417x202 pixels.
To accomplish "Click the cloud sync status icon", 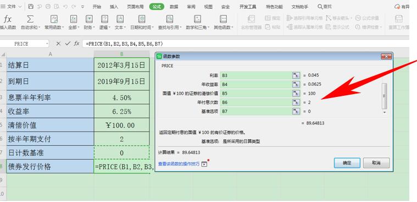I will coord(397,7).
